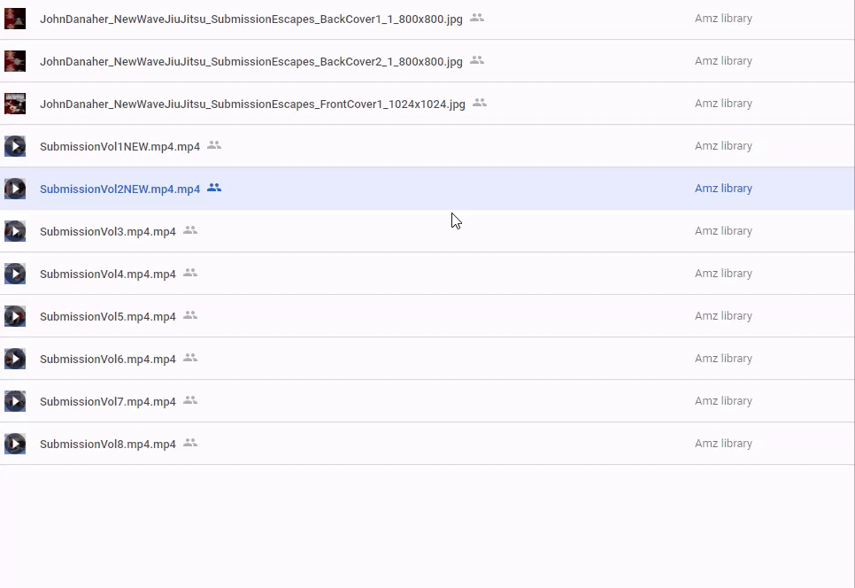The height and width of the screenshot is (588, 855).
Task: Click the video play icon for SubmissionVol8.mp4.mp4
Action: 15,444
